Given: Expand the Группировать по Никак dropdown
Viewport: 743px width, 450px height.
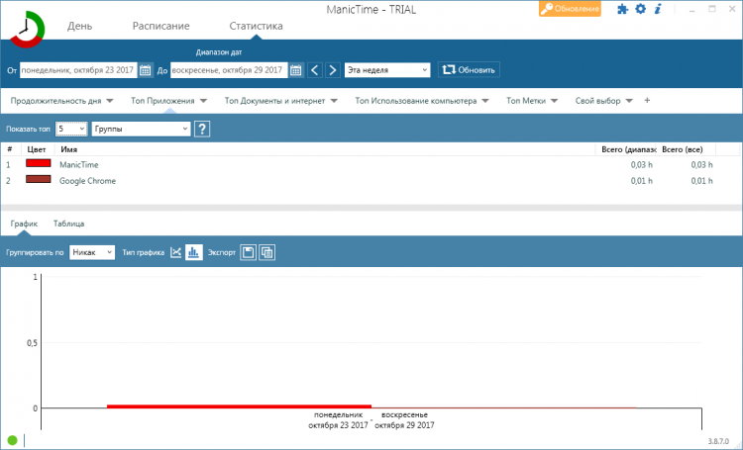Looking at the screenshot, I should pos(92,252).
